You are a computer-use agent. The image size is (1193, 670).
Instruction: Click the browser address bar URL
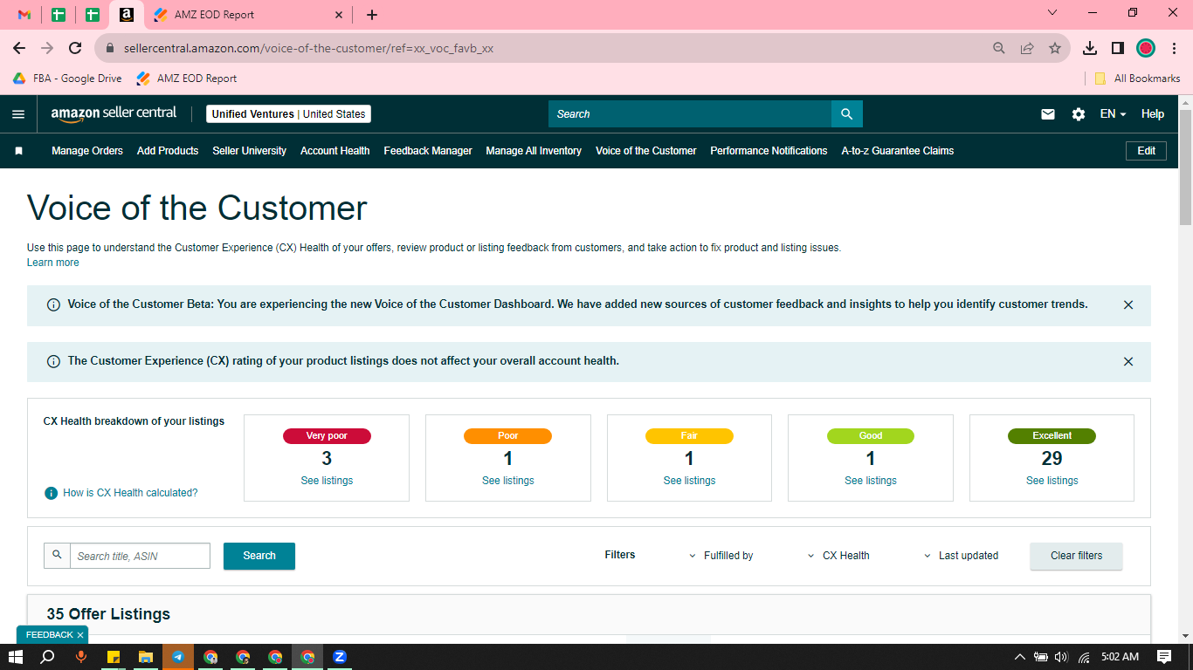click(x=308, y=49)
